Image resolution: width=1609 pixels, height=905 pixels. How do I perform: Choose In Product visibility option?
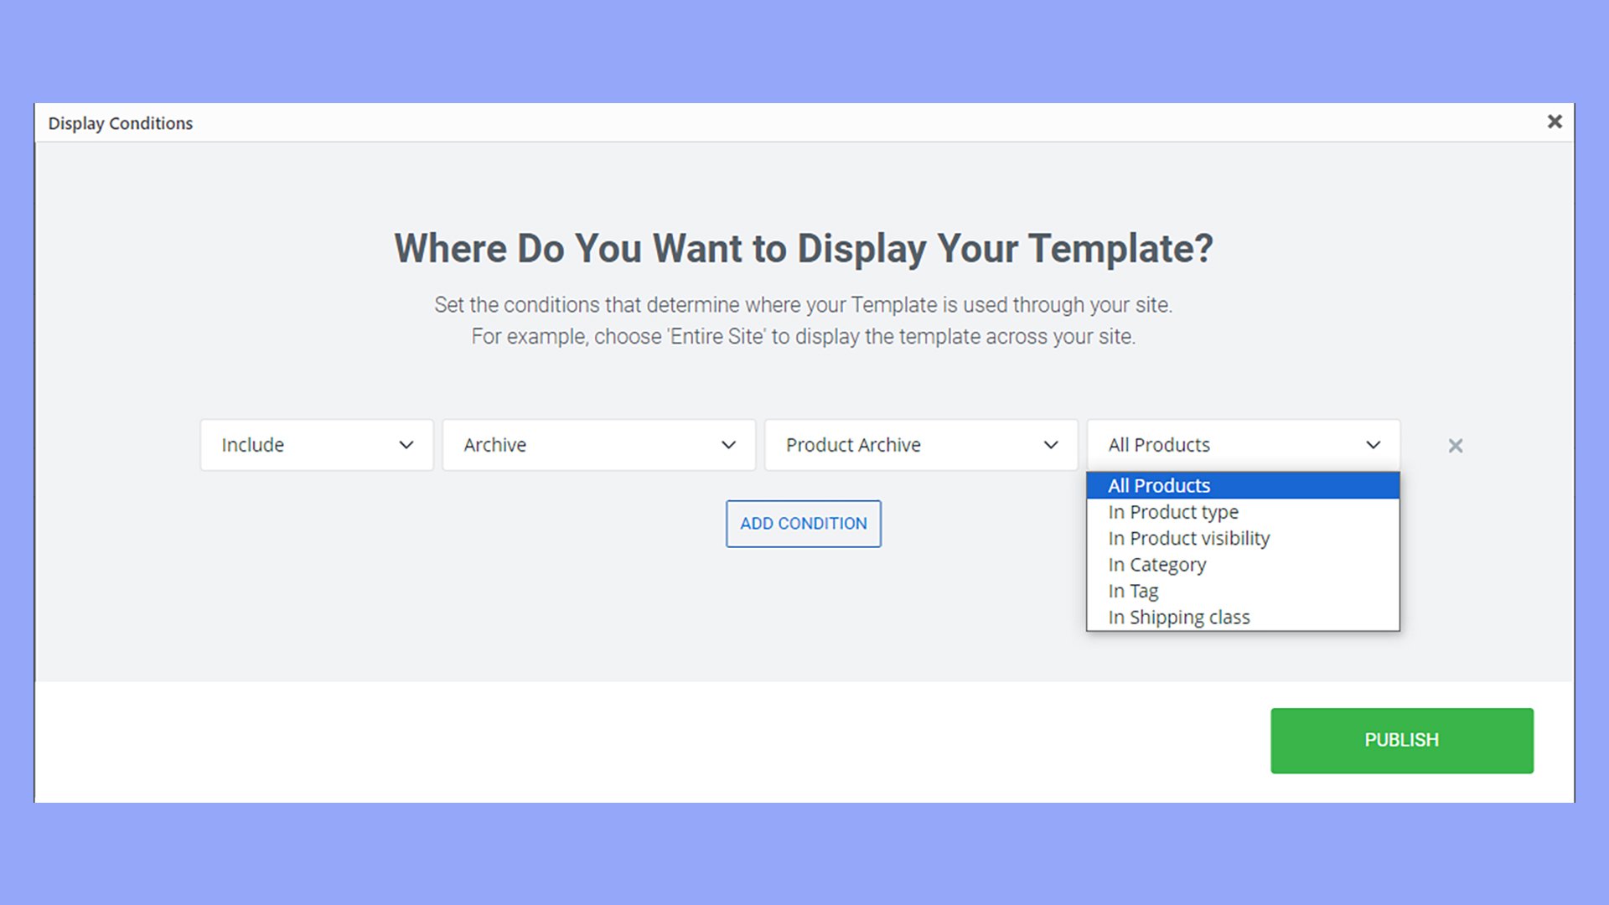pos(1188,538)
